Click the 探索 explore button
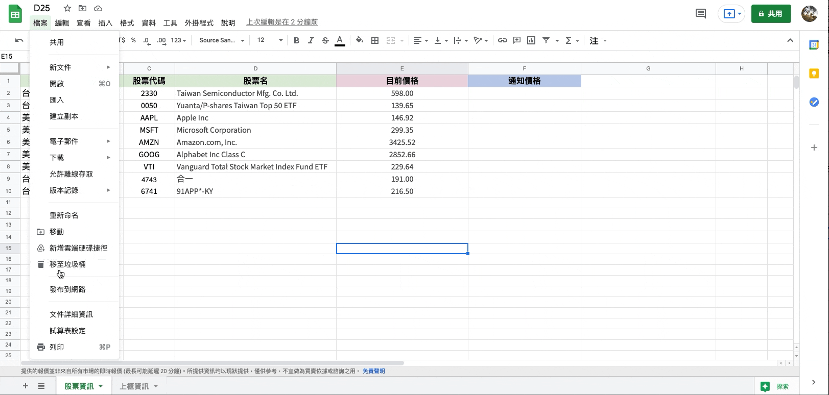The width and height of the screenshot is (829, 395). [x=775, y=386]
